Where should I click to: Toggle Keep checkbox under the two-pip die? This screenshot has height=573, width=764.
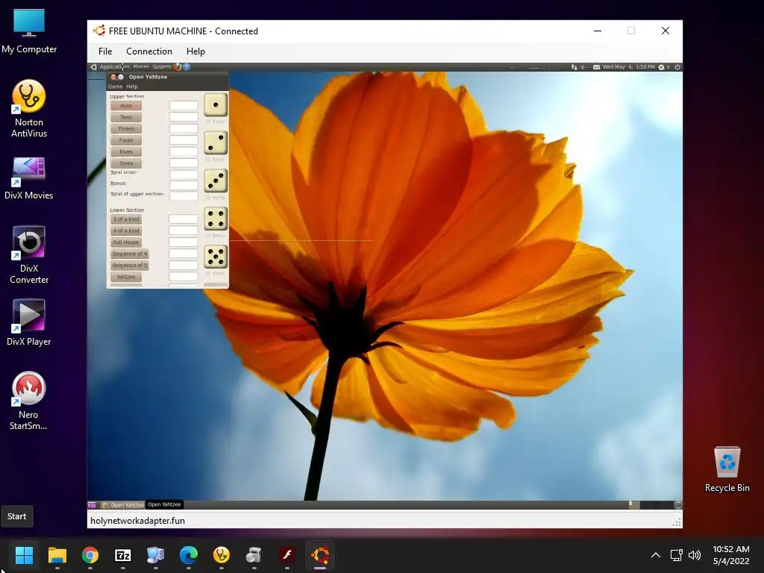pyautogui.click(x=208, y=160)
